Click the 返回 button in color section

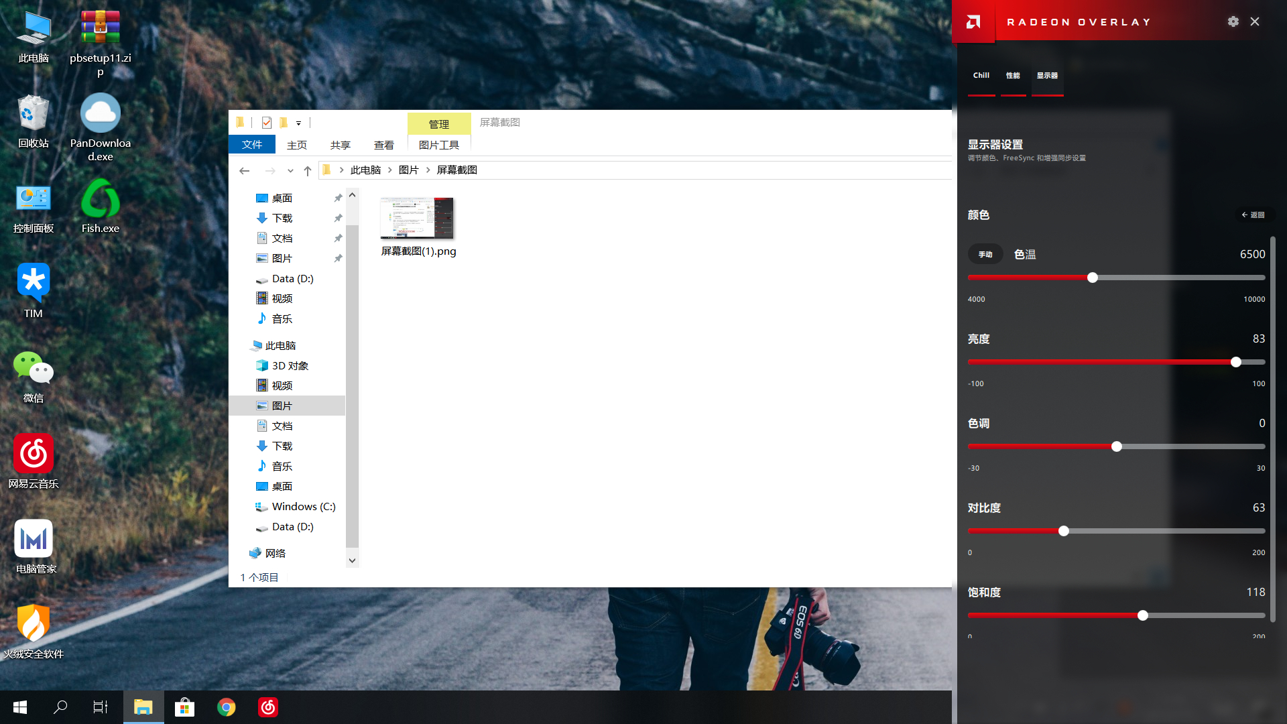[x=1253, y=215]
